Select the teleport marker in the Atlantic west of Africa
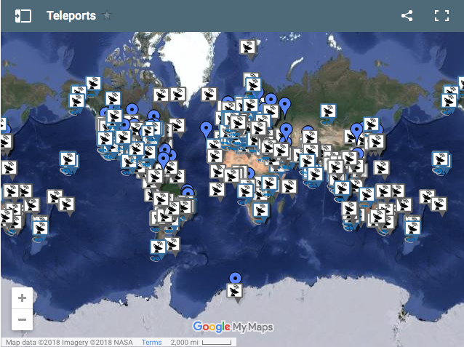 coord(217,191)
